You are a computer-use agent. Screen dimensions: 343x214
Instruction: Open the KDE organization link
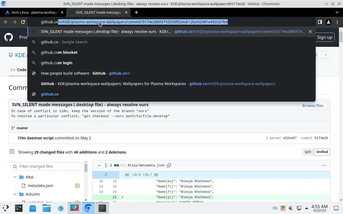coord(20,55)
